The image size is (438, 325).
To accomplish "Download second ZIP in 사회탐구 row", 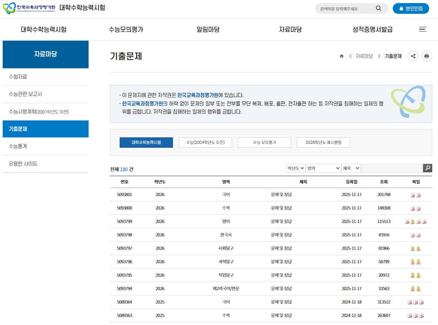I will click(x=418, y=249).
